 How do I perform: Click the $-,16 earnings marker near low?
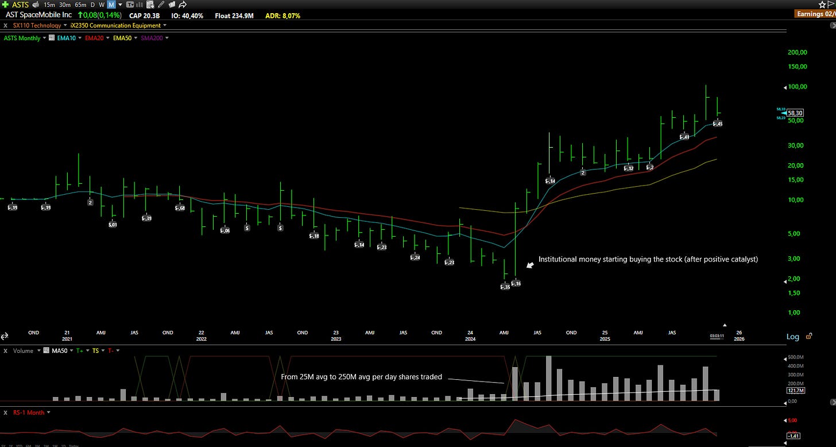tap(516, 283)
